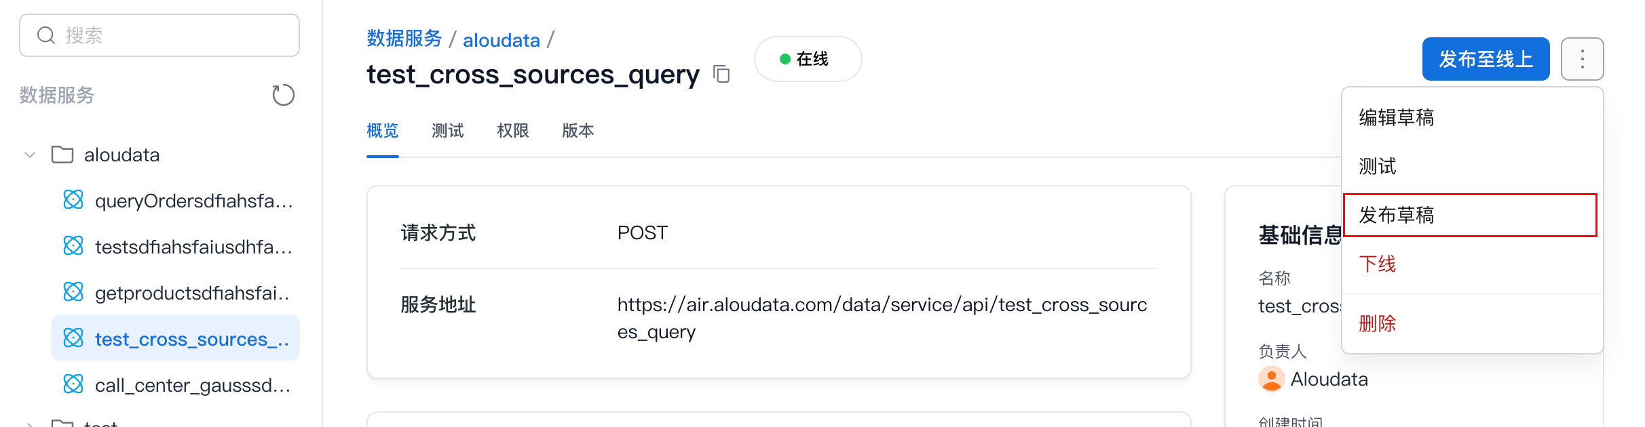Click the getproductsdfiahsfai service icon
Image resolution: width=1645 pixels, height=427 pixels.
coord(73,292)
